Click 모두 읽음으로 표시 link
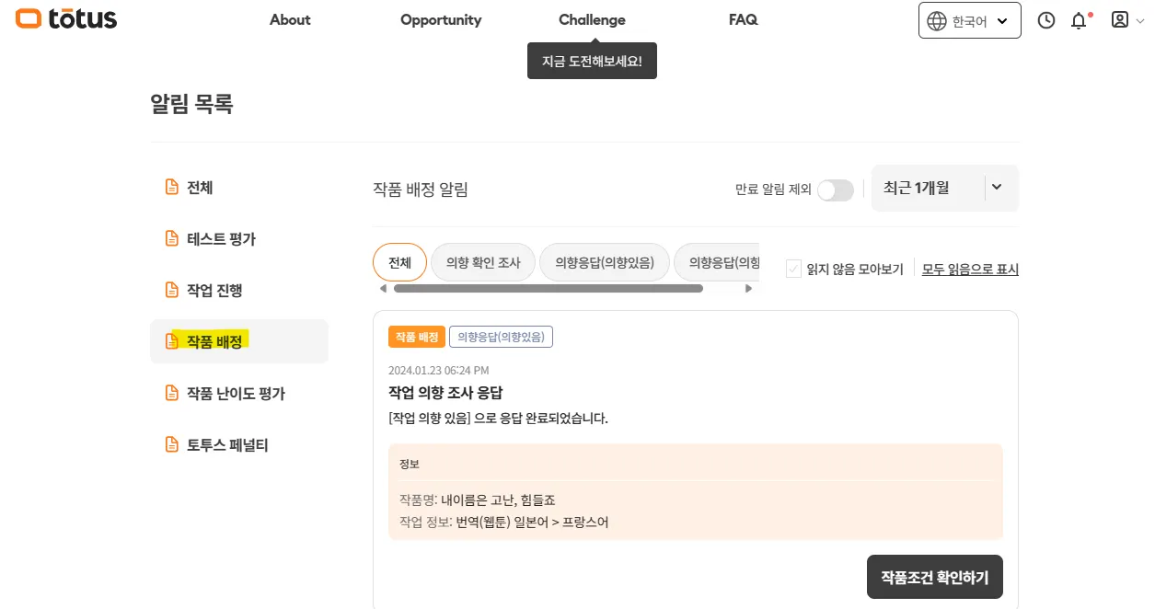This screenshot has height=609, width=1155. pyautogui.click(x=970, y=269)
